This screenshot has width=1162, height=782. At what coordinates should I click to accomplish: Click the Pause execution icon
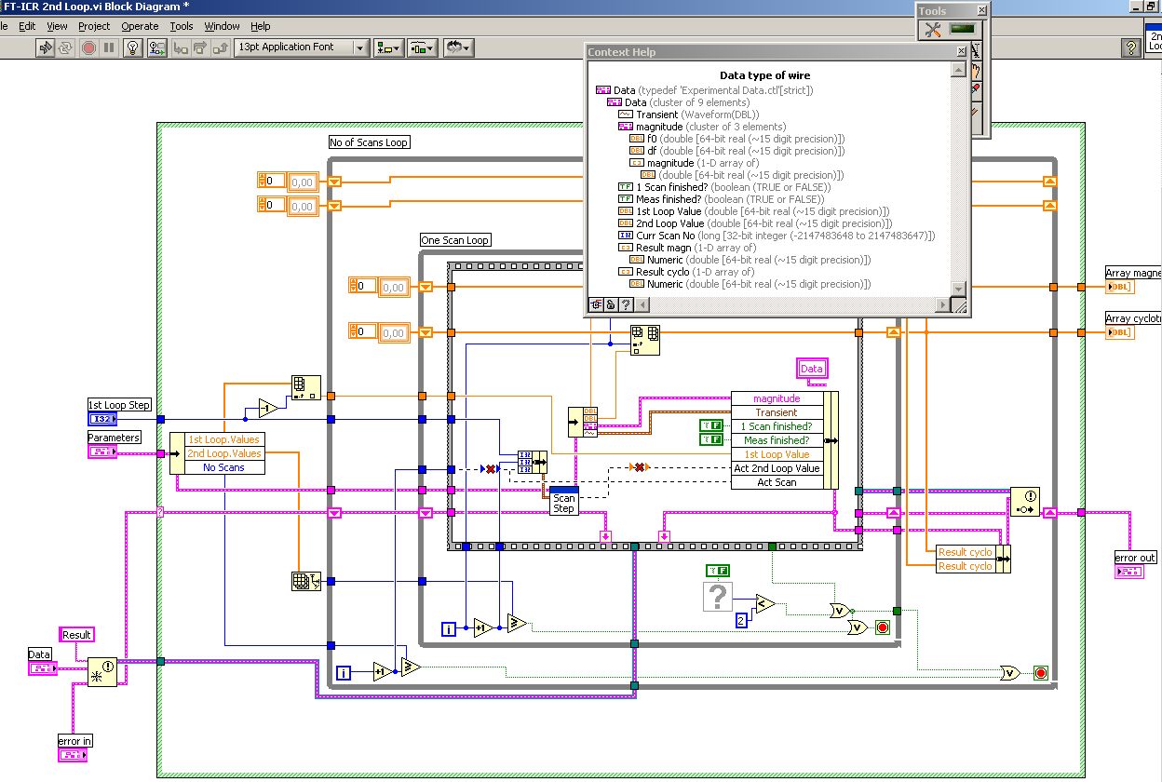109,47
